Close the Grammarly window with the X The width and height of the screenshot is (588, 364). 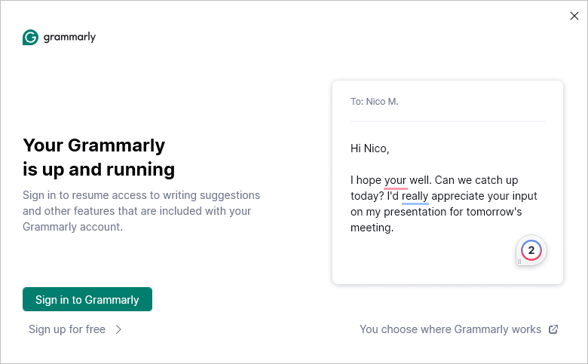pos(574,16)
